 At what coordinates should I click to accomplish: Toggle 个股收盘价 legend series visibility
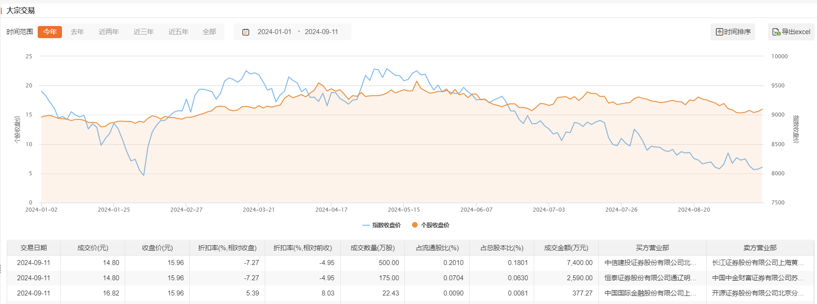[430, 225]
